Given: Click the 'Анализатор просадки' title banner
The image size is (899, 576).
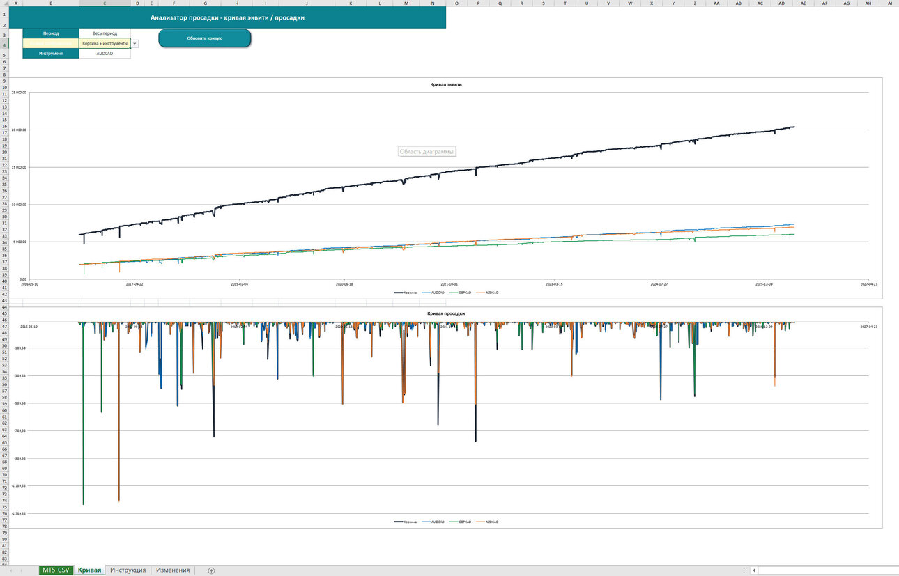Looking at the screenshot, I should pyautogui.click(x=227, y=17).
